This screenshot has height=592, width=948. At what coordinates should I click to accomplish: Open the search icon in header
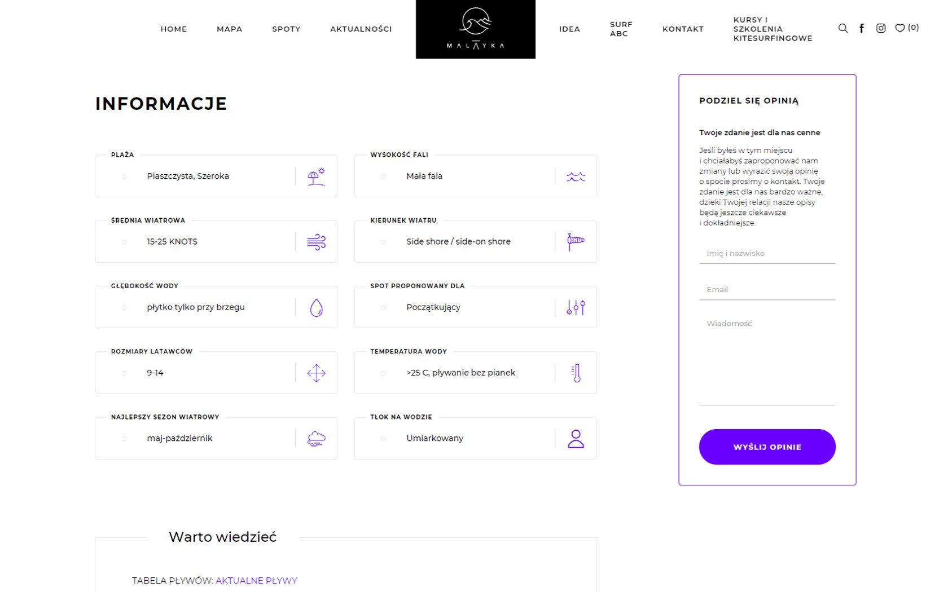click(842, 28)
